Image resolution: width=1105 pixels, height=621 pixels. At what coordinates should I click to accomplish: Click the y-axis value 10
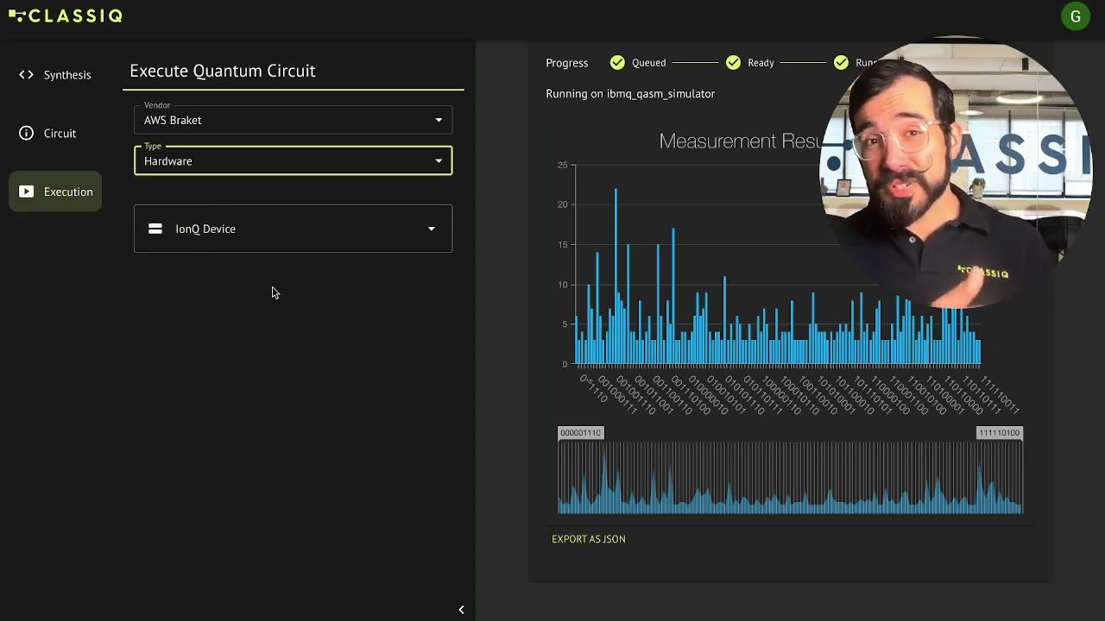(x=562, y=285)
